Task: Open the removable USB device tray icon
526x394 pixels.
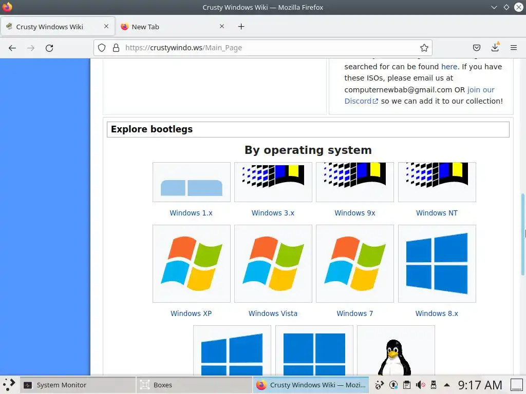Action: 434,385
